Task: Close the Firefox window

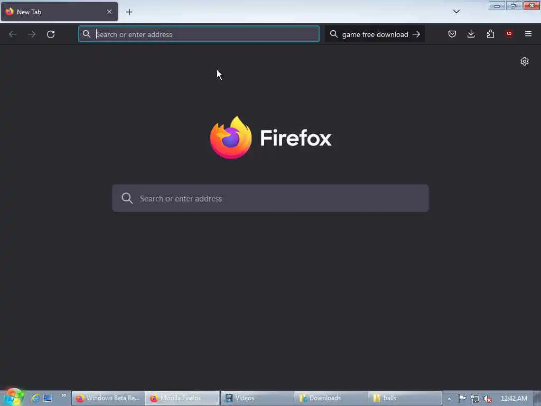Action: 531,5
